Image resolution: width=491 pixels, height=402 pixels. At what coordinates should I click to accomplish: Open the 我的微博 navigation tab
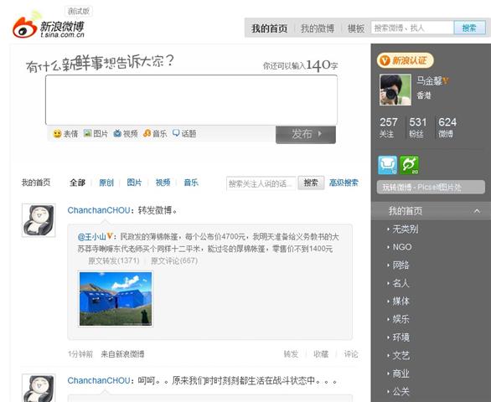coord(318,28)
